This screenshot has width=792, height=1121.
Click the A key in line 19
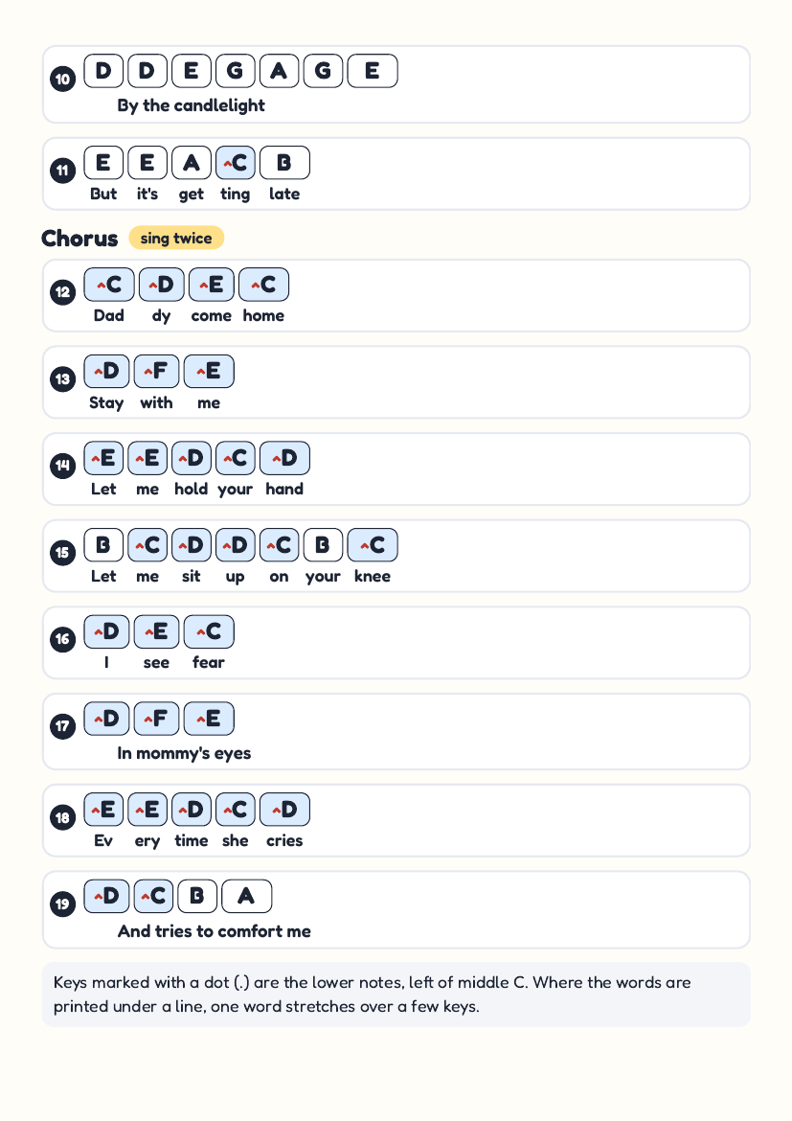point(247,897)
